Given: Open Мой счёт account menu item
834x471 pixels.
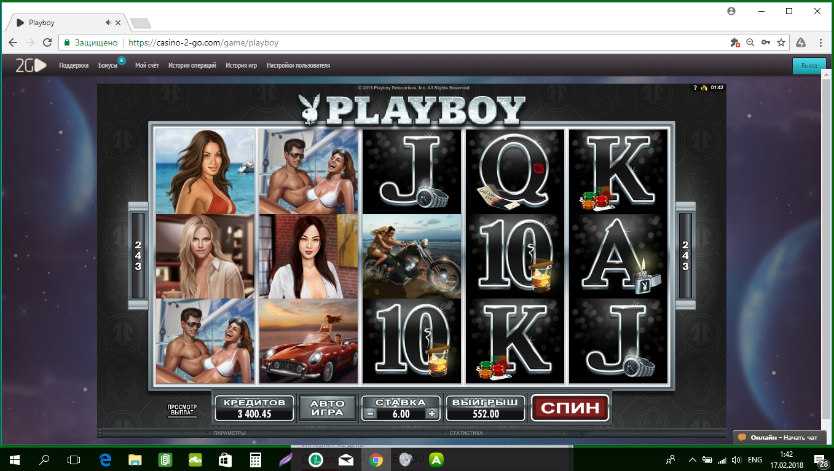Looking at the screenshot, I should pyautogui.click(x=147, y=65).
